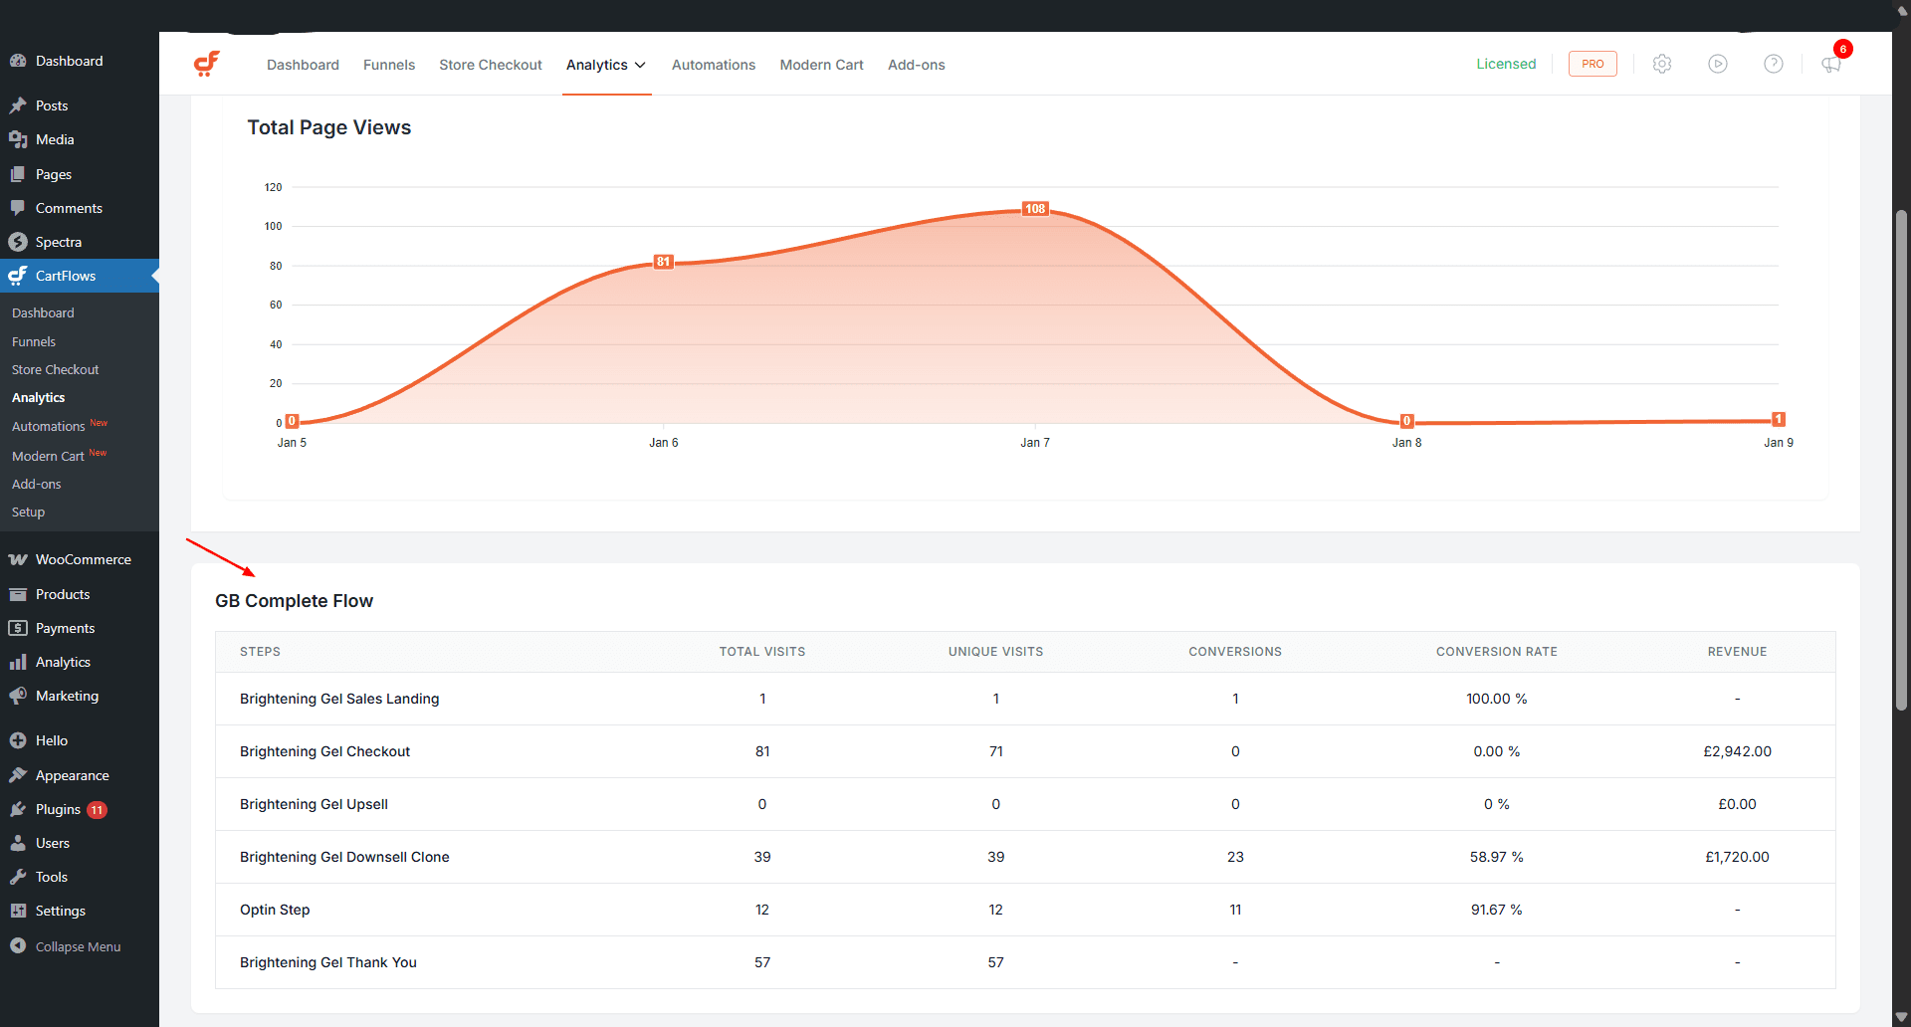
Task: Click the announcements megaphone with badge 6
Action: tap(1831, 66)
